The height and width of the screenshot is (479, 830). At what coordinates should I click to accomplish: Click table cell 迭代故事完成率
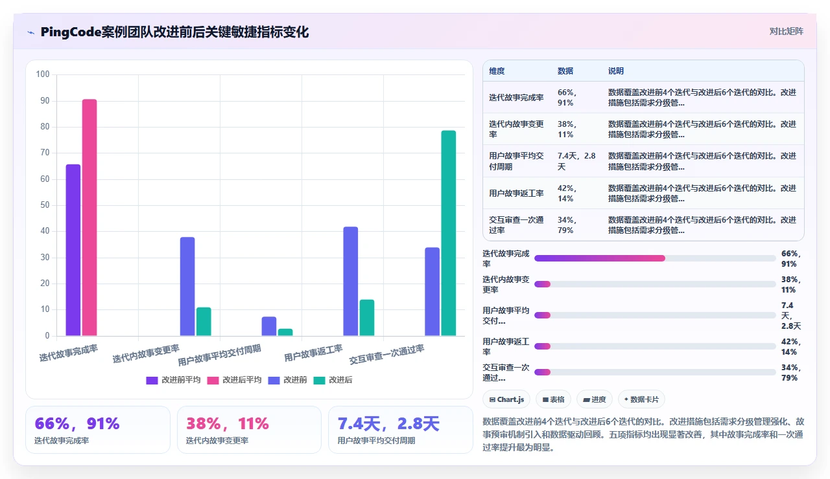pos(516,98)
